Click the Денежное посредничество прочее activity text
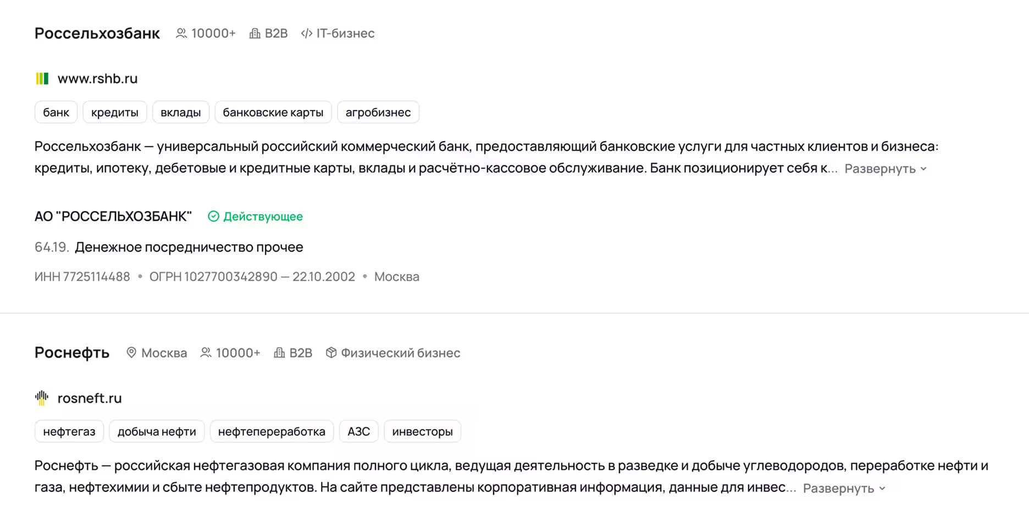1029x523 pixels. pyautogui.click(x=189, y=247)
